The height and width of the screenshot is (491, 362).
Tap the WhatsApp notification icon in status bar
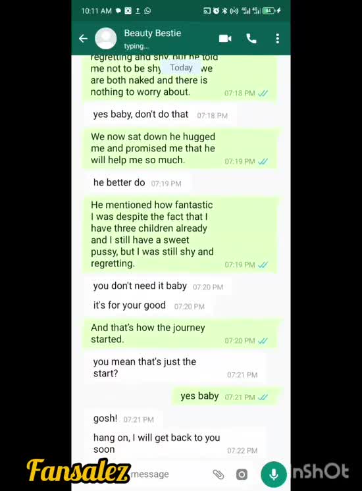coord(147,11)
